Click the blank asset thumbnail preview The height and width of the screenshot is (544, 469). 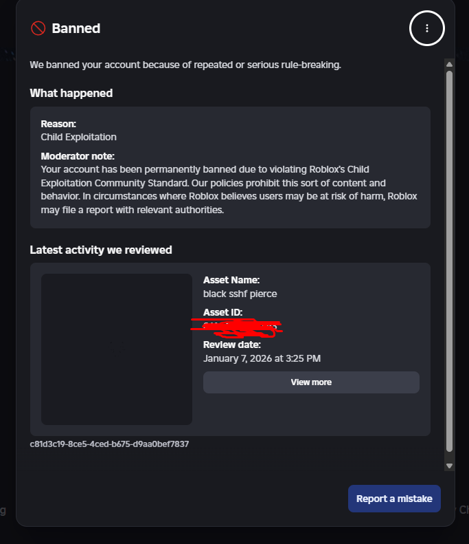point(116,349)
